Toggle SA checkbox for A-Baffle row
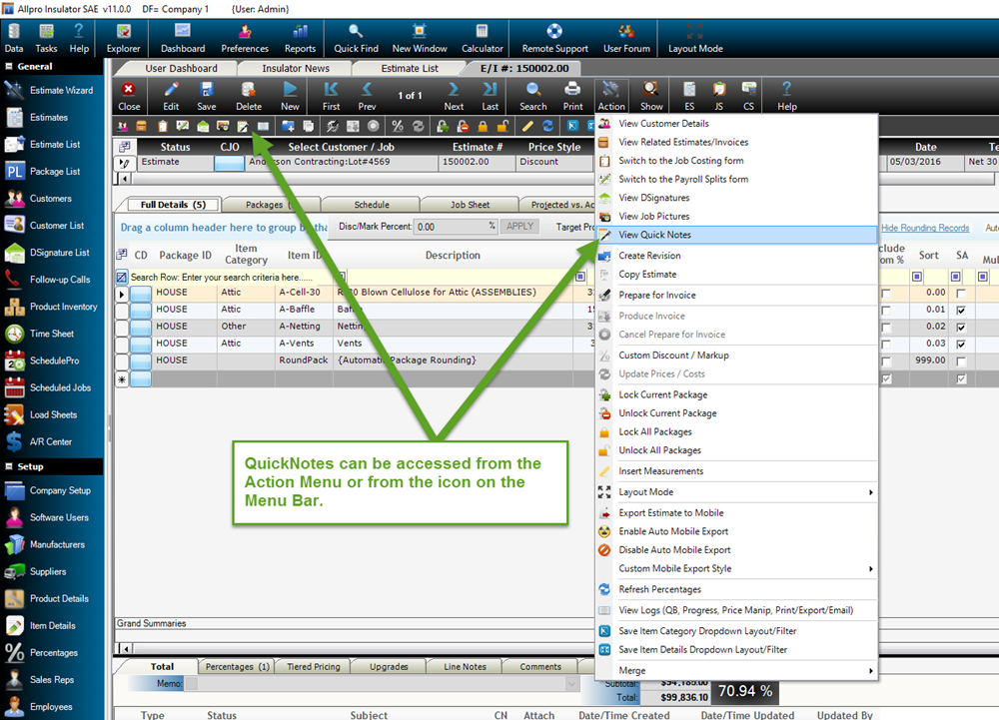Screen dimensions: 999x720 coord(961,311)
